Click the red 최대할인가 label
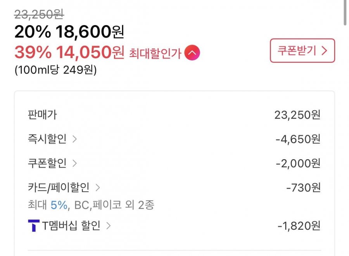Viewport: 349px width, 256px height. coord(155,53)
